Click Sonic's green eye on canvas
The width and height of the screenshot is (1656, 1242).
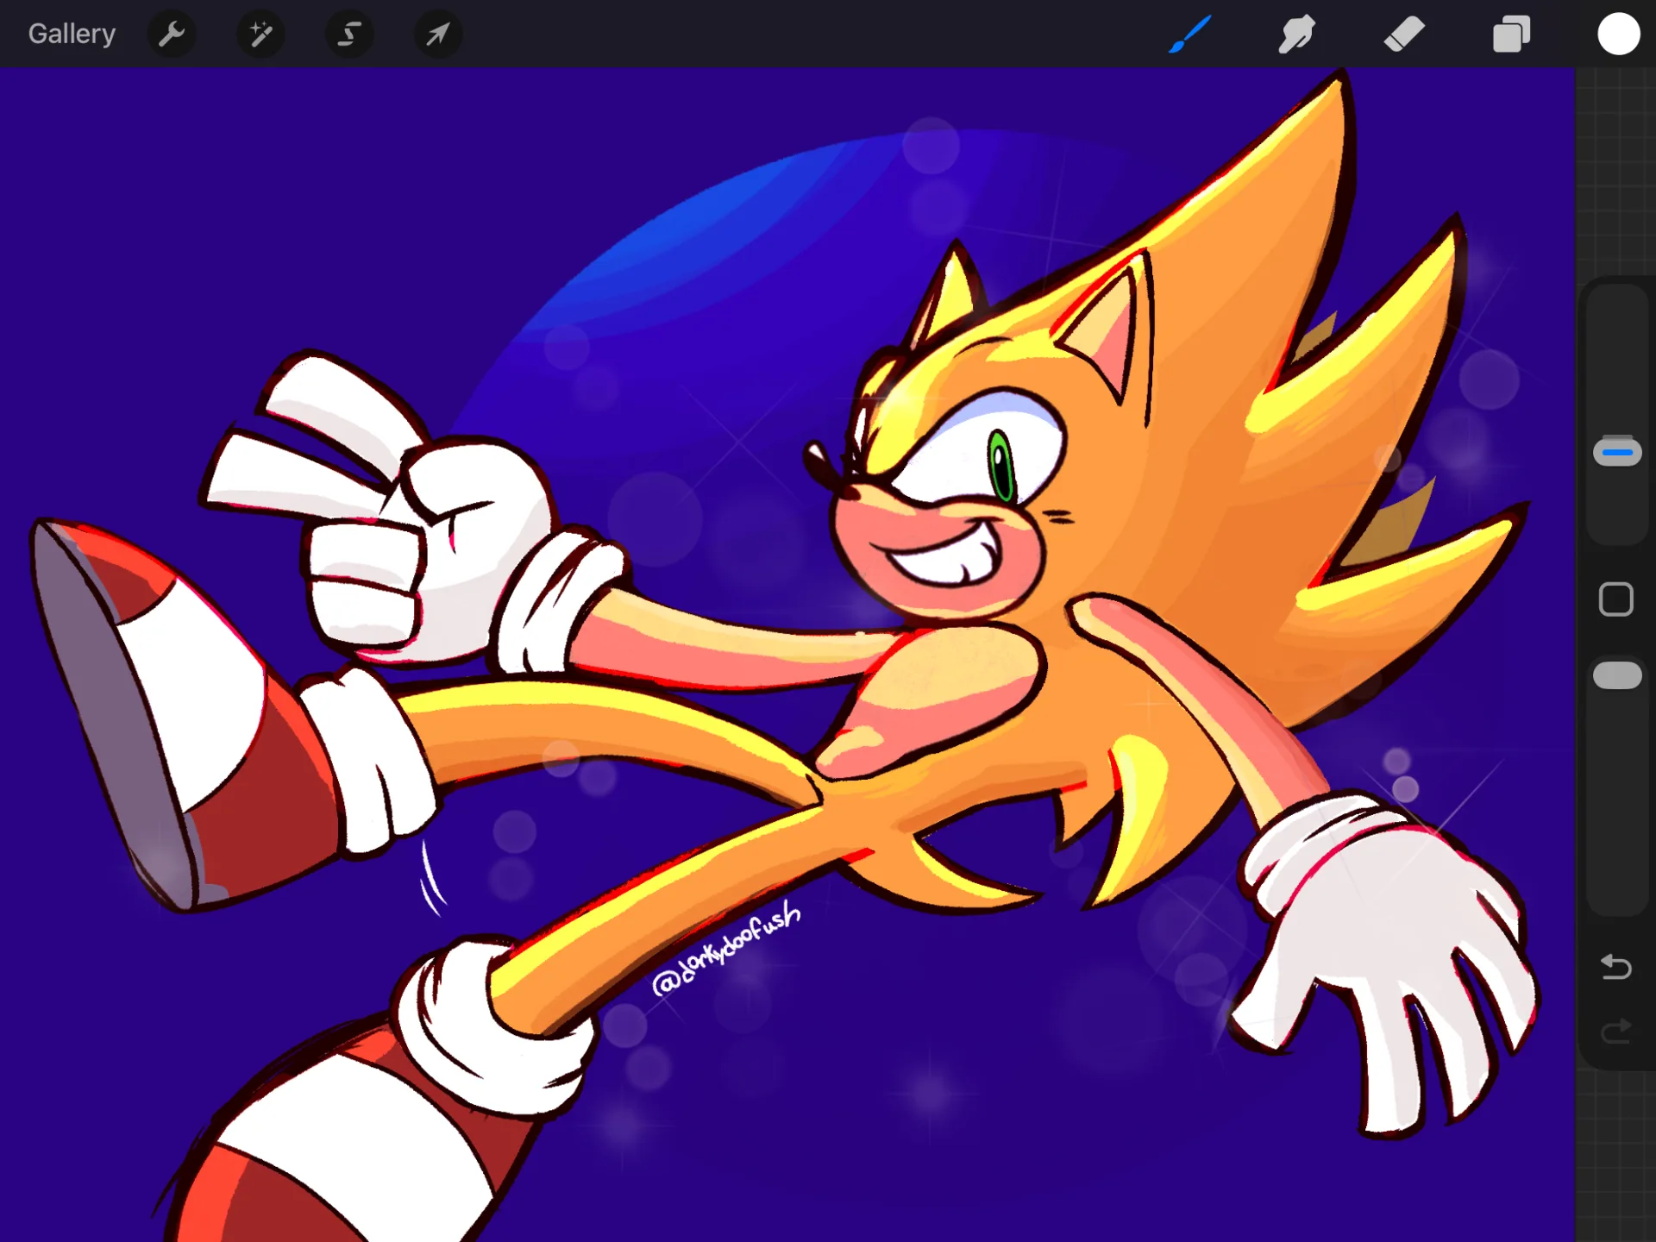pyautogui.click(x=1000, y=465)
